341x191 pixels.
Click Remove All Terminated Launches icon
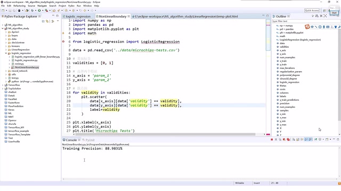click(x=280, y=140)
